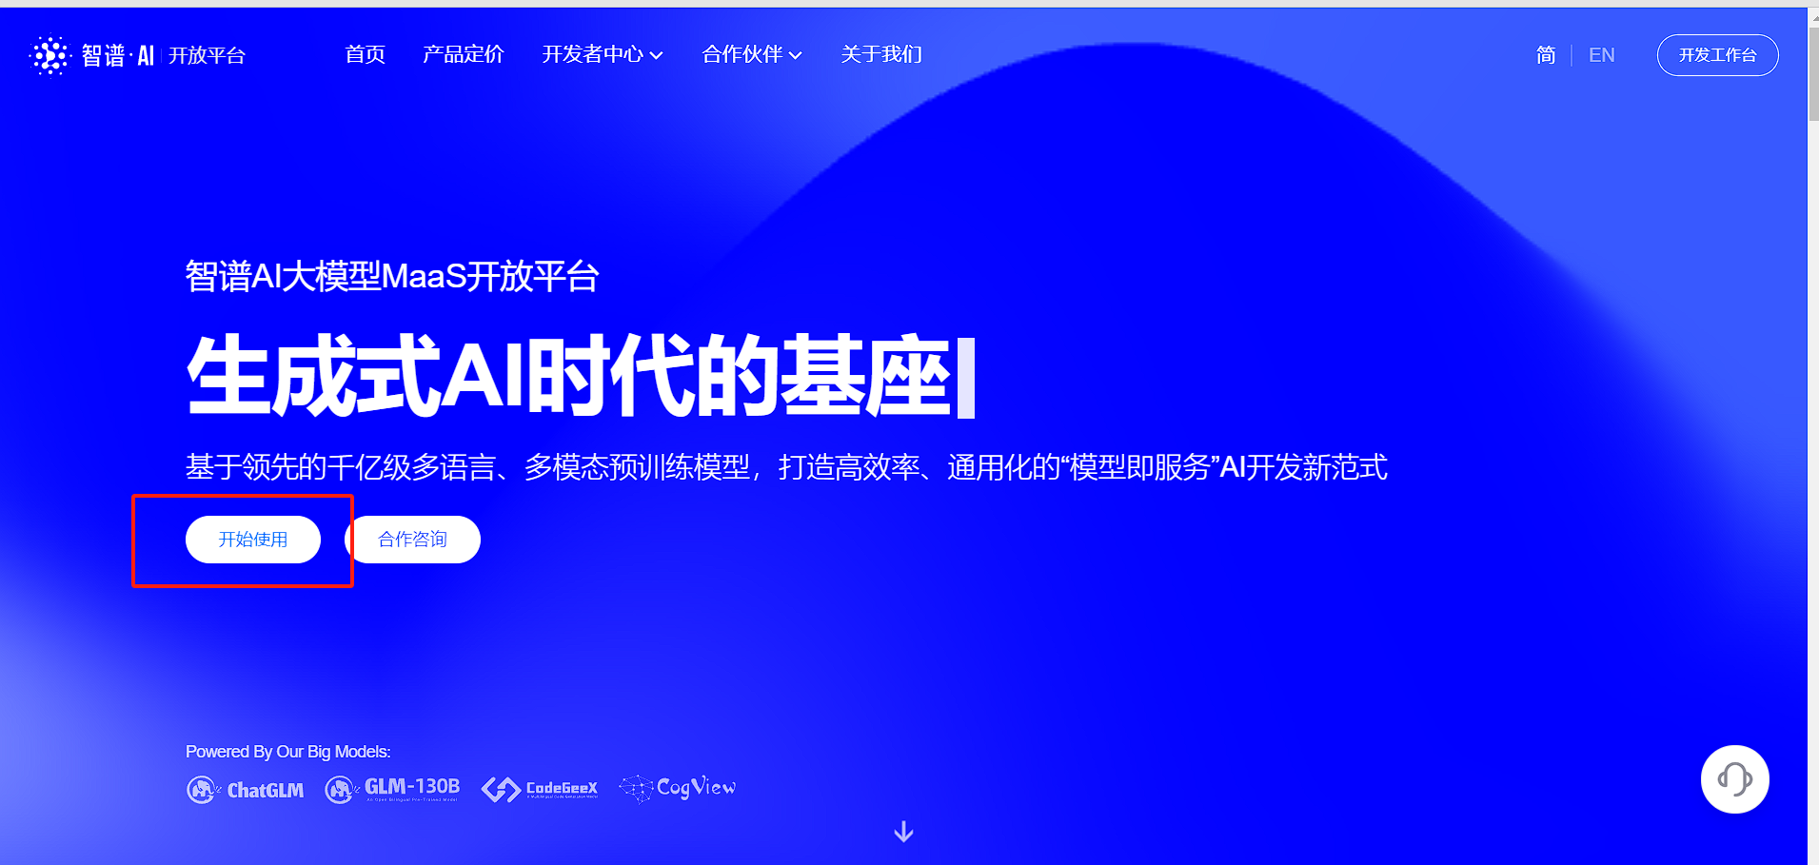The height and width of the screenshot is (865, 1819).
Task: Click the 合作咨询 button
Action: tap(412, 540)
